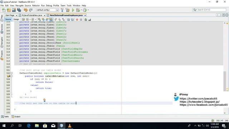229x129 pixels.
Task: Click the Last Edit icon in editor toolbar
Action: click(x=23, y=19)
